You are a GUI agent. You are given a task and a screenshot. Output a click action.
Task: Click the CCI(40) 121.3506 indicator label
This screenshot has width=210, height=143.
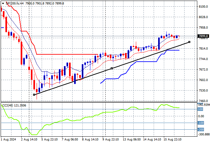coord(14,106)
